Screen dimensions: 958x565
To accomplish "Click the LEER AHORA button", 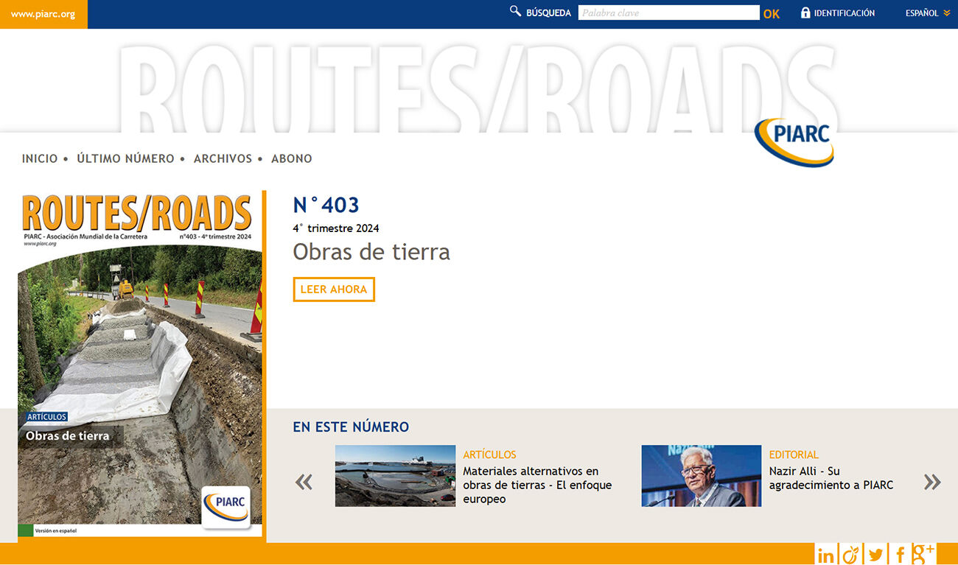I will coord(334,289).
